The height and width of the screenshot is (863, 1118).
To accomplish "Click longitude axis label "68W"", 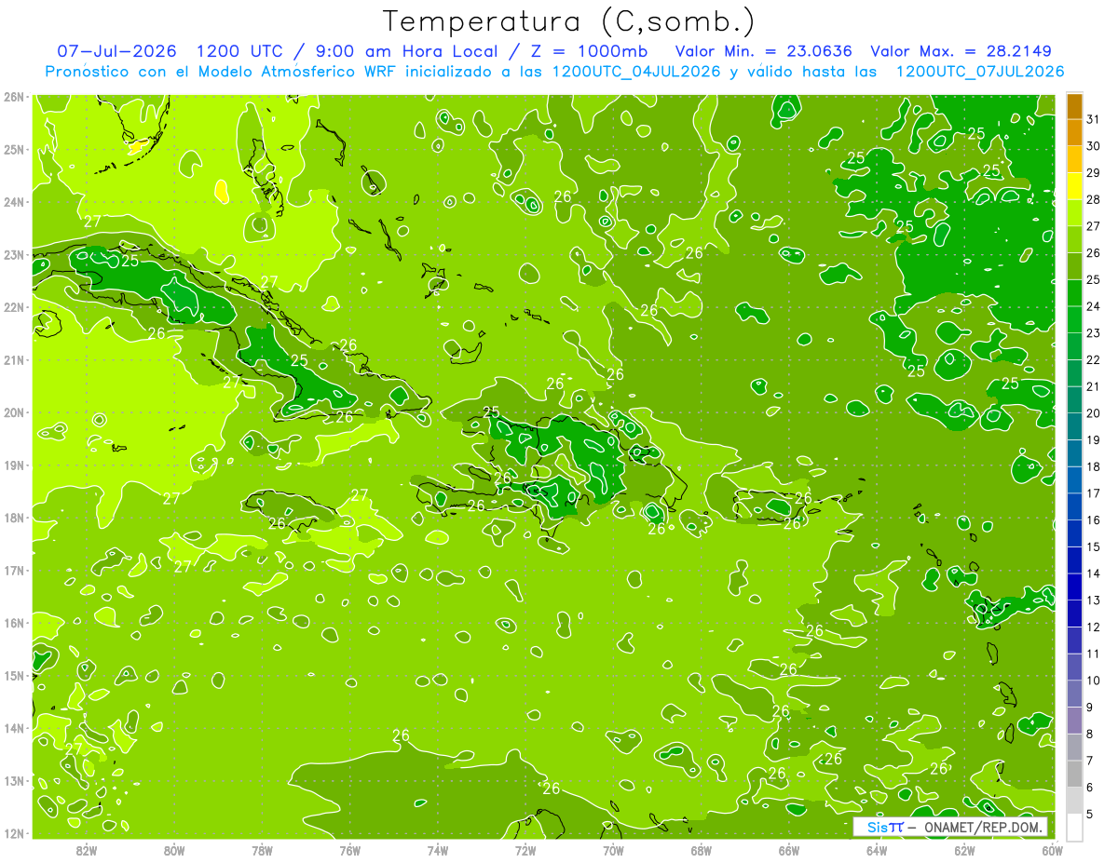I will click(x=701, y=850).
